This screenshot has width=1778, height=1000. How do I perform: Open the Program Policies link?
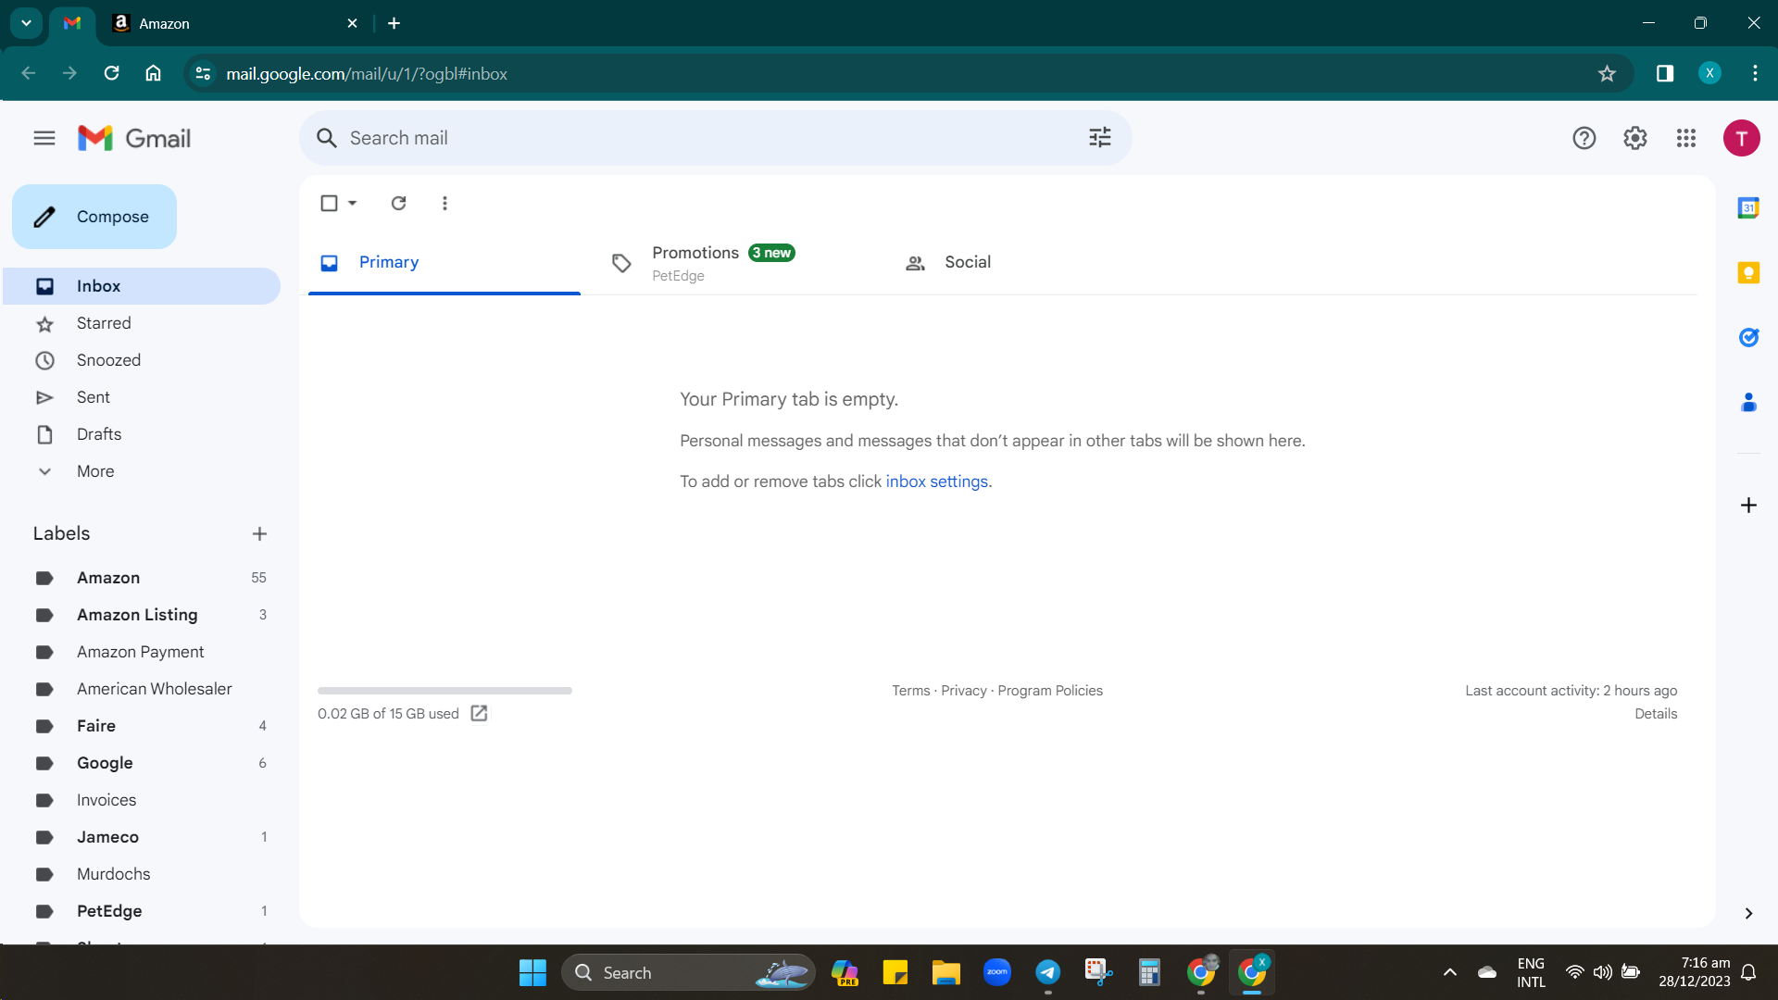pos(1050,691)
